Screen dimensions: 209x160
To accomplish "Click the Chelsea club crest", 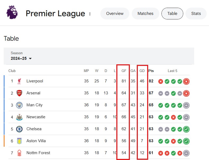I will [19, 129].
